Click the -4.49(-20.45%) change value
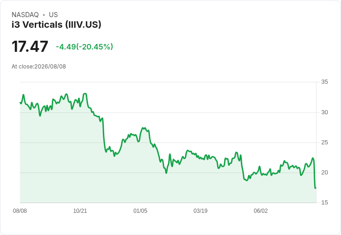The height and width of the screenshot is (235, 341). [x=84, y=47]
